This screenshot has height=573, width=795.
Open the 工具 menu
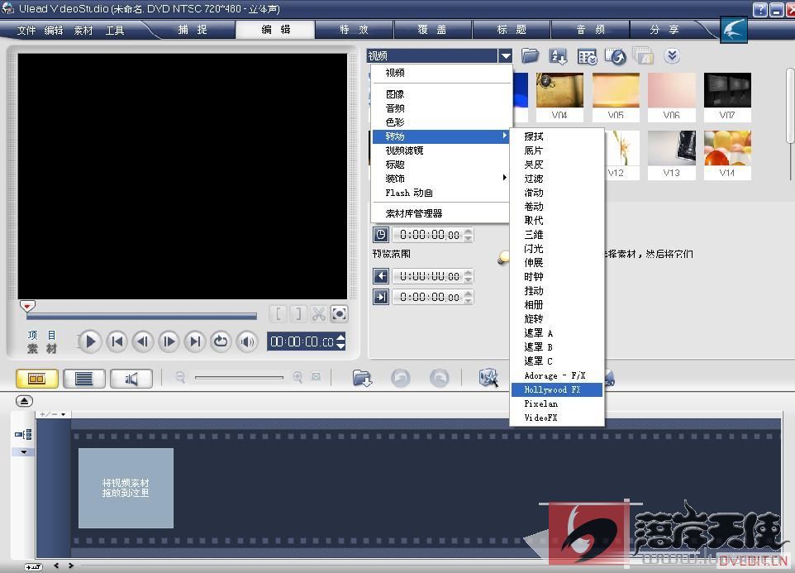tap(115, 31)
